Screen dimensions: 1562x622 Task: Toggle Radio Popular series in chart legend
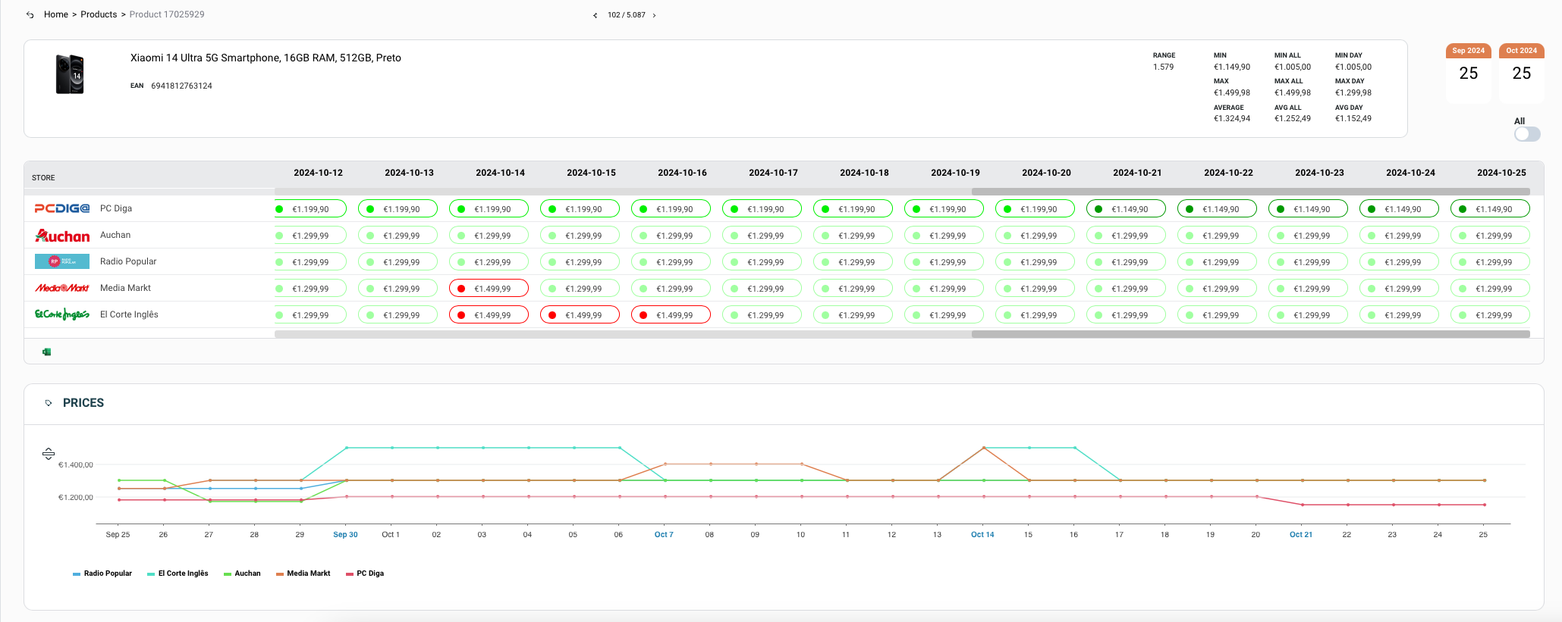coord(102,574)
